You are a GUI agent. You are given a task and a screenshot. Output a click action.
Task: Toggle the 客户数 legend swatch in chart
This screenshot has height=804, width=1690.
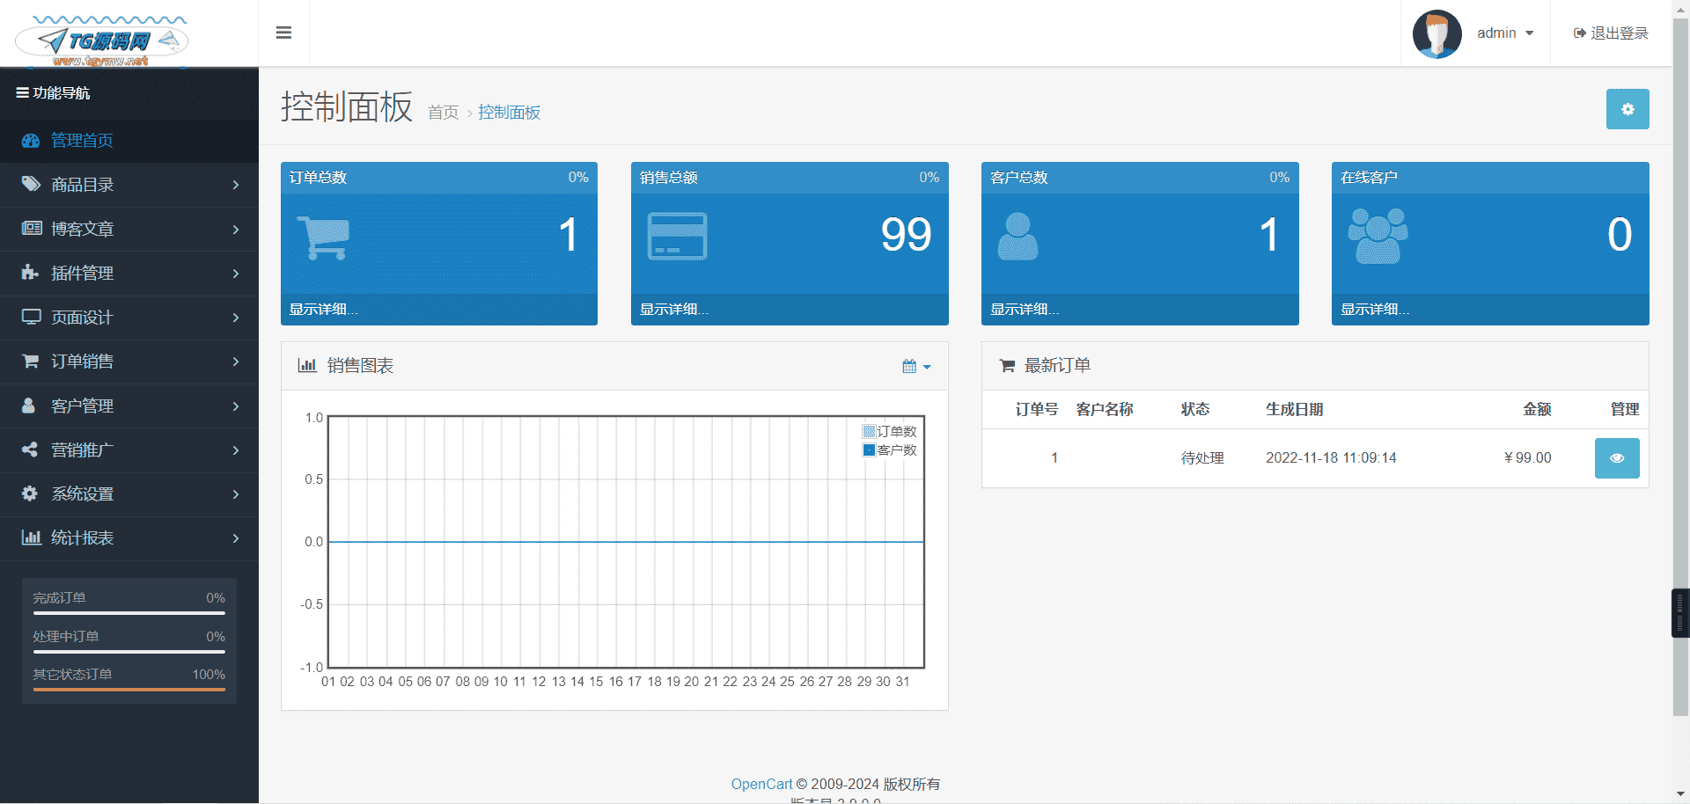[x=869, y=450]
